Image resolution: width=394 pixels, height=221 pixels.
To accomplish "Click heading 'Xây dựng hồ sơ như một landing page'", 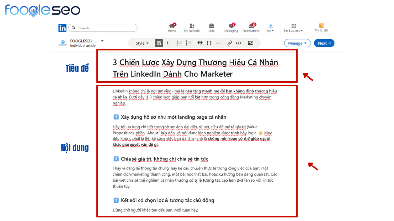I will click(x=173, y=117).
